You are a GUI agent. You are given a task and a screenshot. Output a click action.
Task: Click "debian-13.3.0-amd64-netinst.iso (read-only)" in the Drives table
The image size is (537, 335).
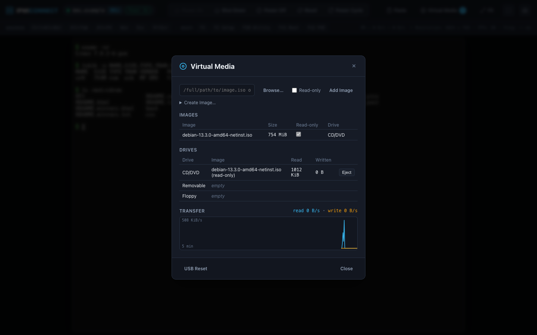click(246, 172)
